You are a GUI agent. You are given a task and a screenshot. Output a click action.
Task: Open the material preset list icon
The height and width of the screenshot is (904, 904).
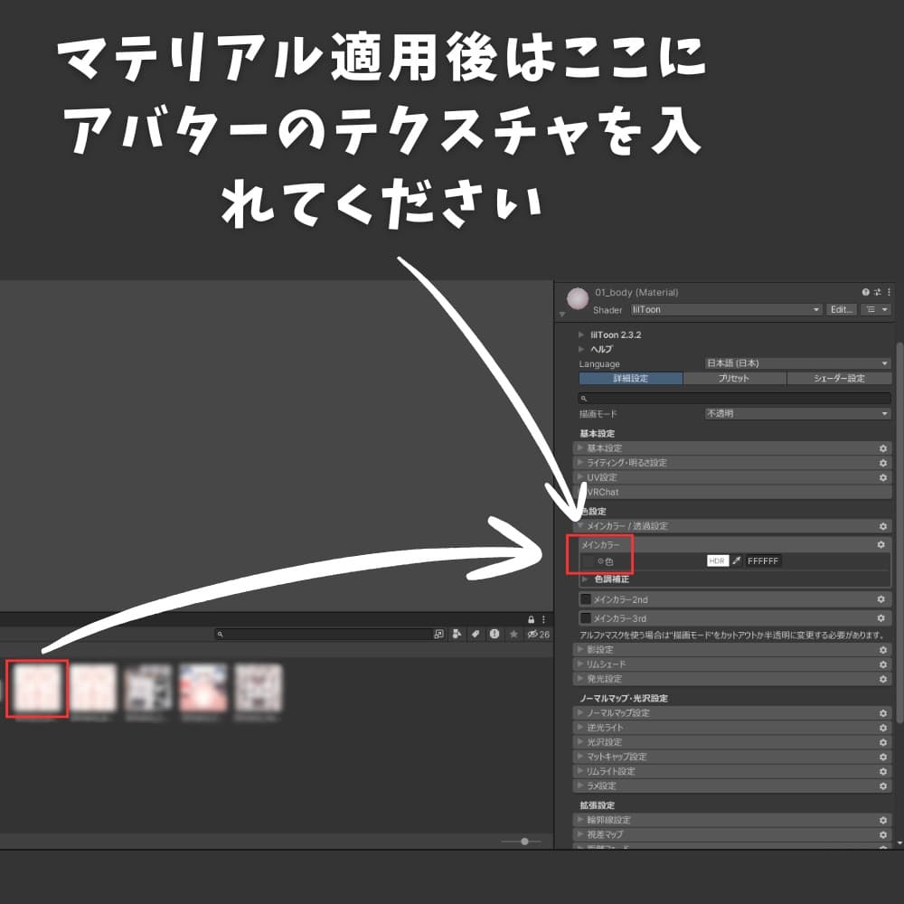[870, 307]
